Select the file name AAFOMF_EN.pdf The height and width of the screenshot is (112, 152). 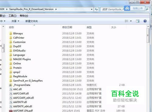point(23,111)
